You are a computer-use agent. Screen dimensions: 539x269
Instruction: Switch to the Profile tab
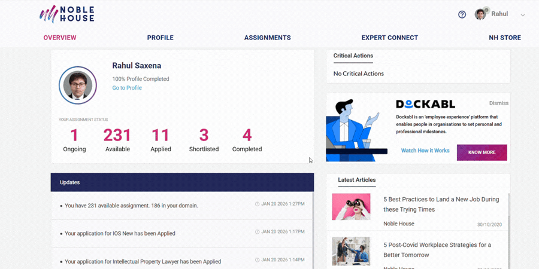coord(160,38)
